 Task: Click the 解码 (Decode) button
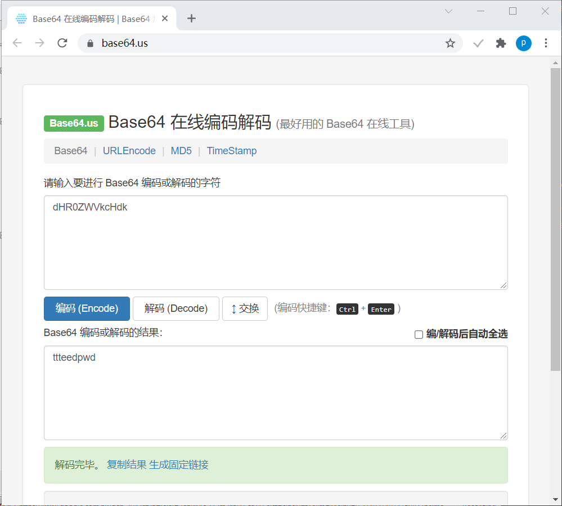coord(176,308)
